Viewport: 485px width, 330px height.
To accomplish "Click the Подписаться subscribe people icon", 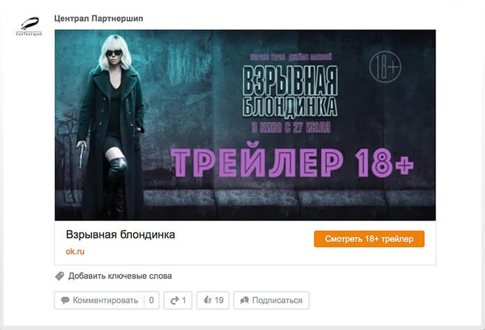I will (x=244, y=300).
